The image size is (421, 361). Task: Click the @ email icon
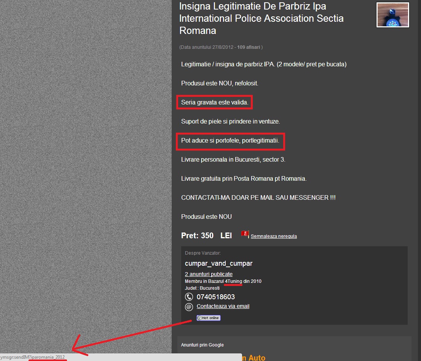click(189, 307)
